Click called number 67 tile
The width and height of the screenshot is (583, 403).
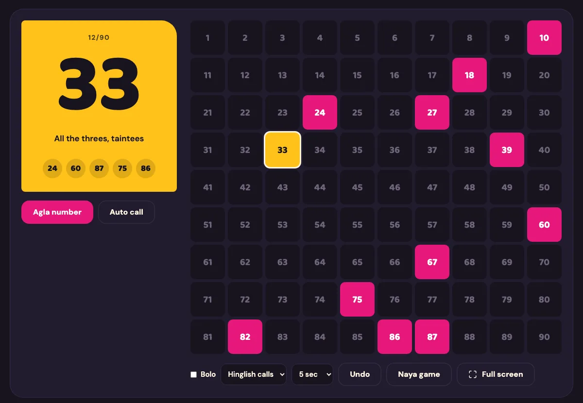tap(432, 262)
